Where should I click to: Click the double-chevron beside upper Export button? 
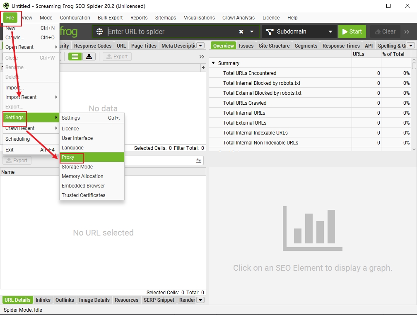click(202, 57)
